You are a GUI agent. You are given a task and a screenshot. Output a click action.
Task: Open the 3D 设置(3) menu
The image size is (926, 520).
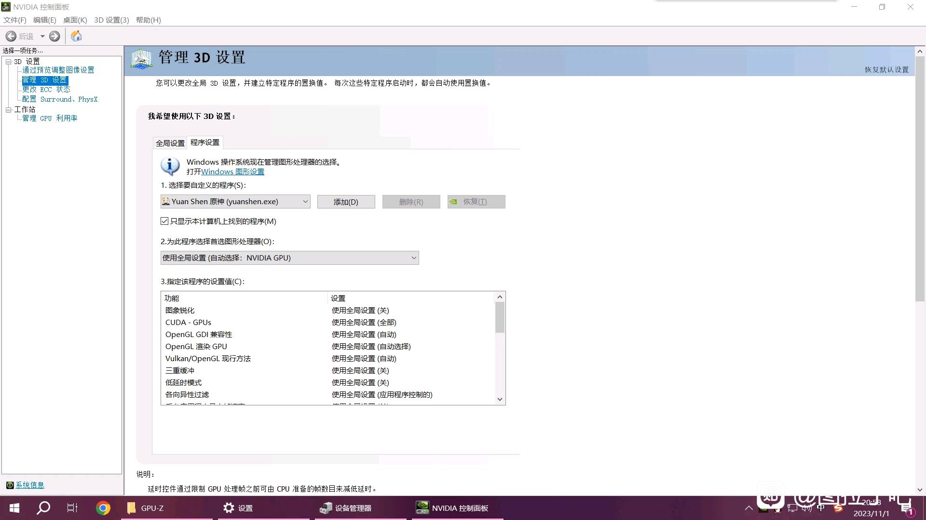coord(111,20)
